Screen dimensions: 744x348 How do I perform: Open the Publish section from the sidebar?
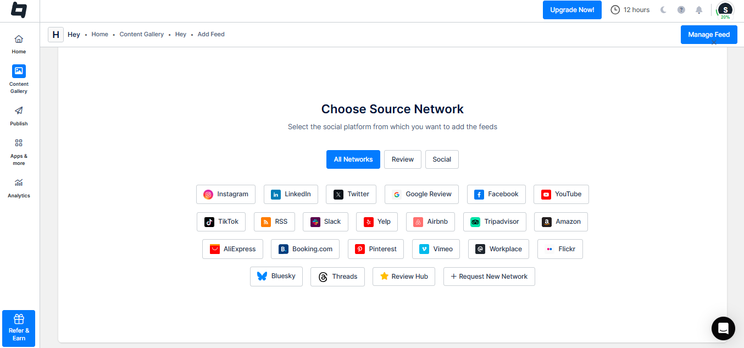point(18,115)
